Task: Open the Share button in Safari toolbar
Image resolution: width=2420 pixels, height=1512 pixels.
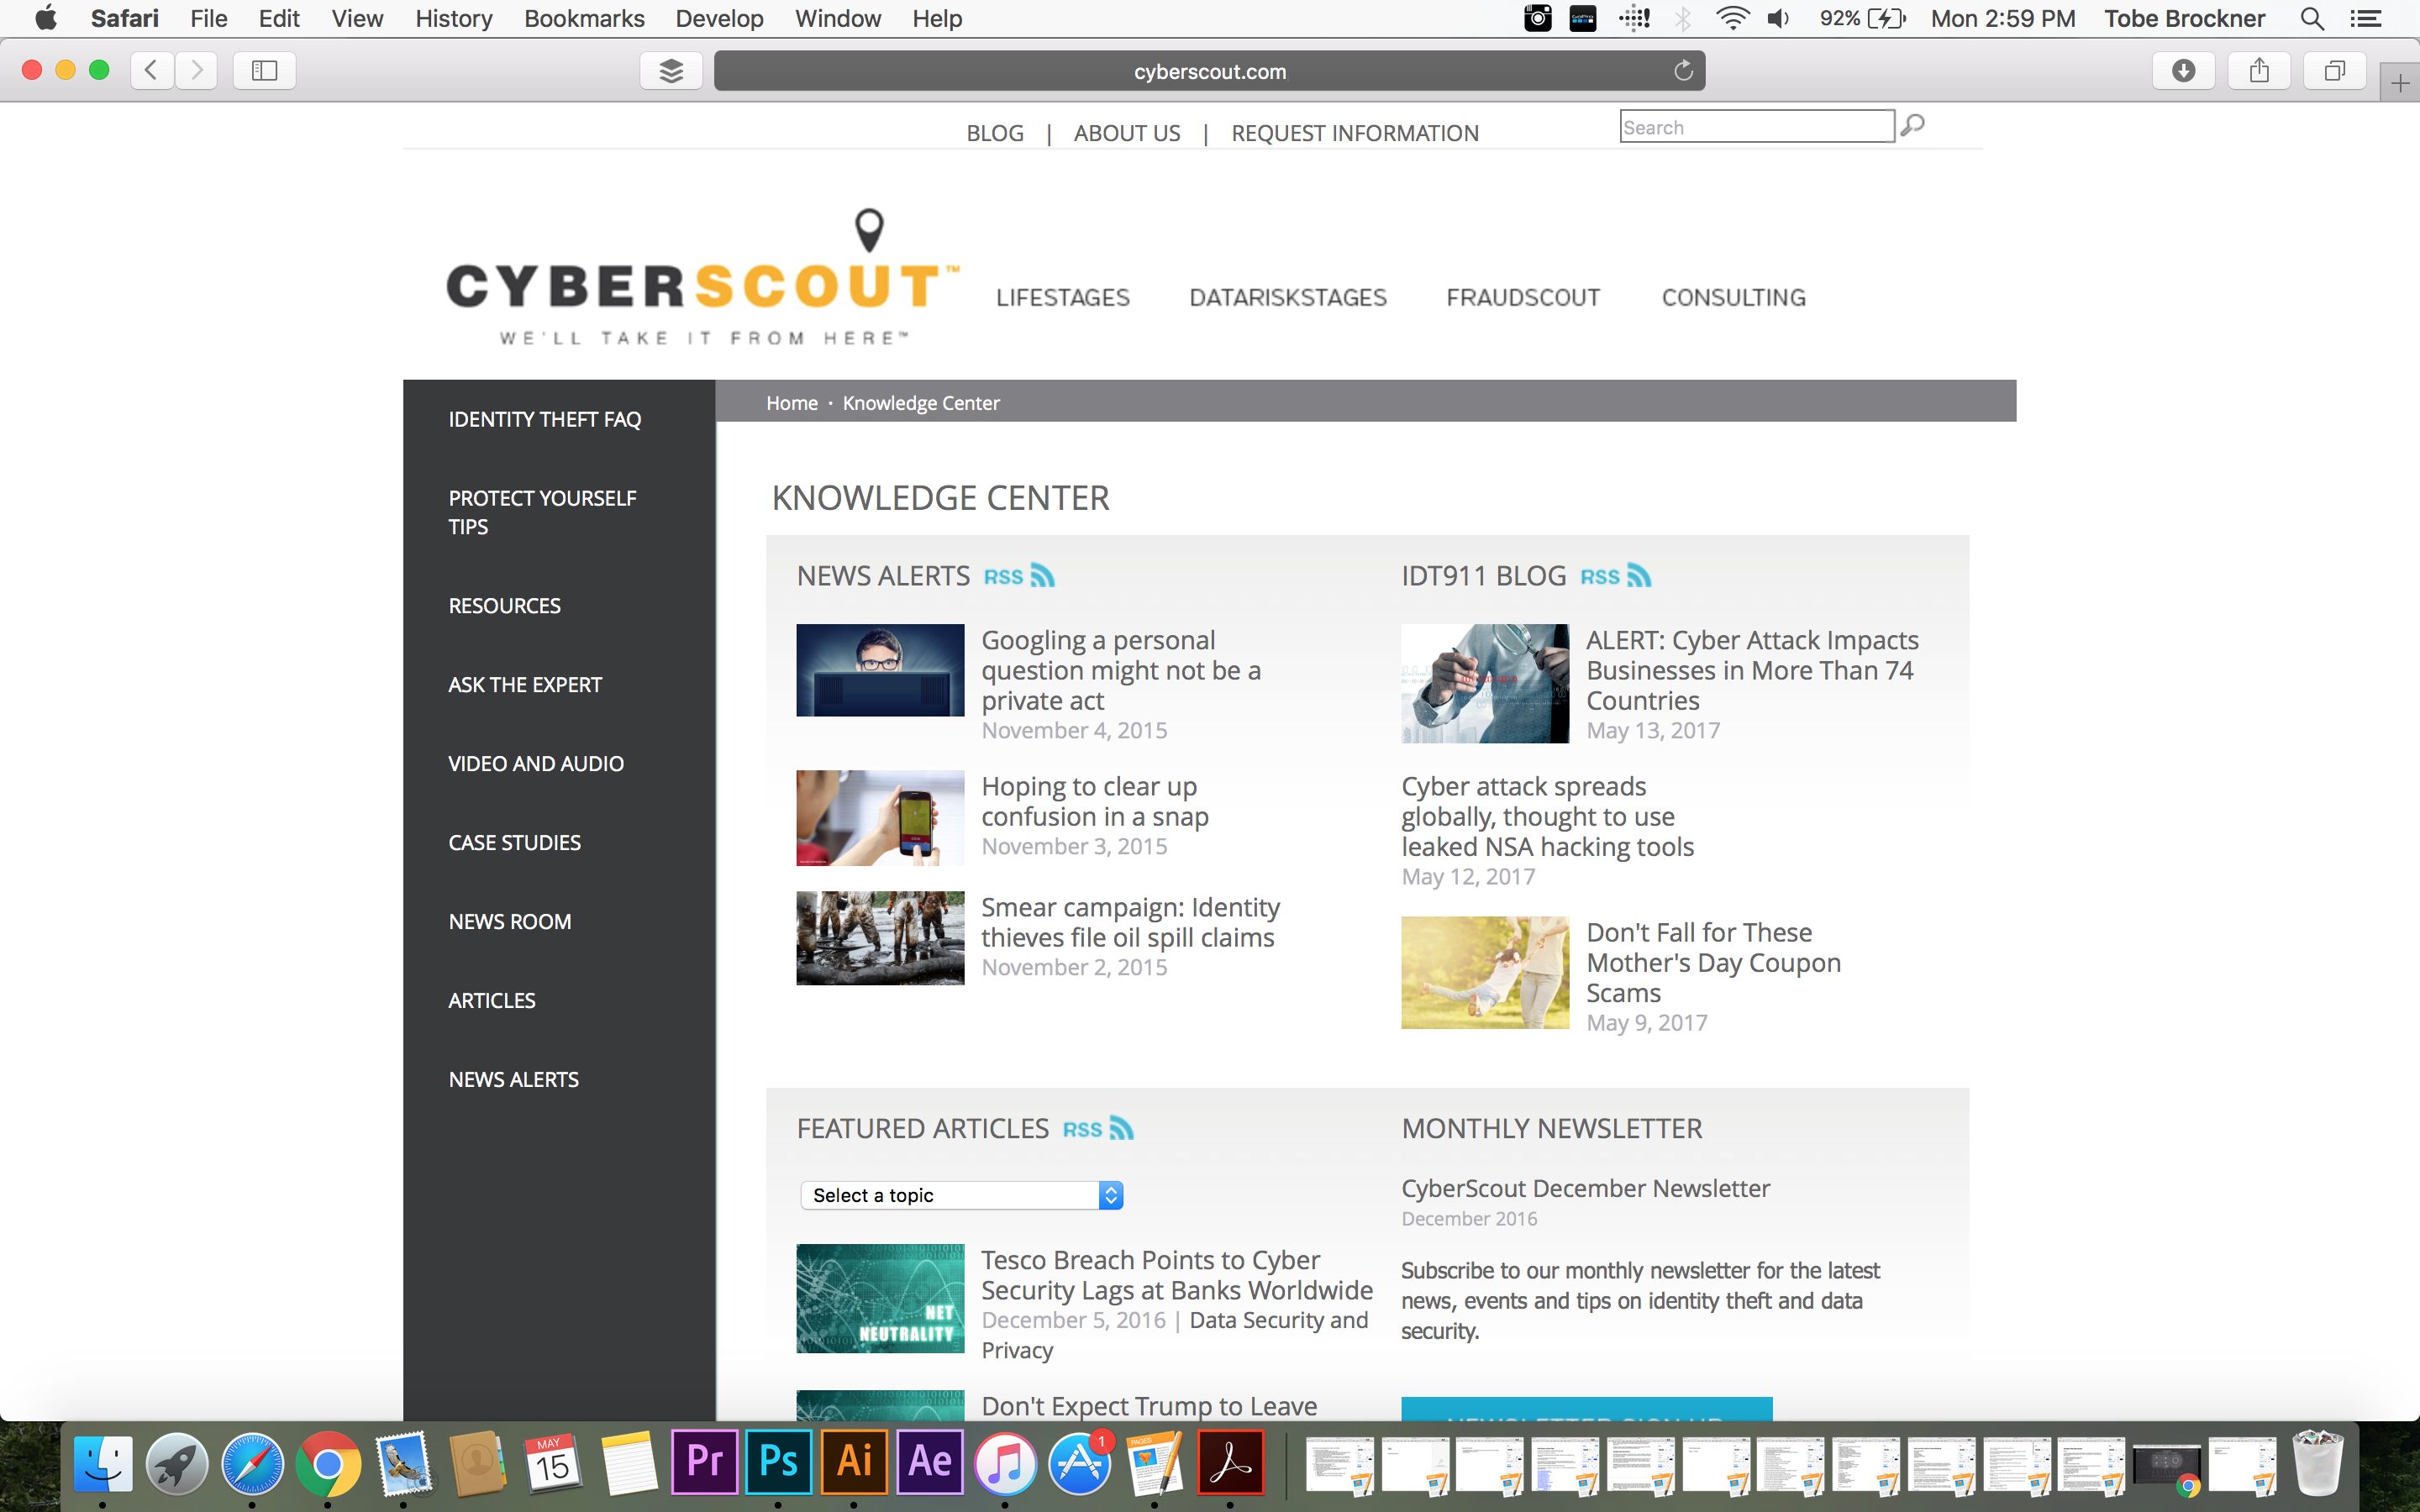Action: (2259, 70)
